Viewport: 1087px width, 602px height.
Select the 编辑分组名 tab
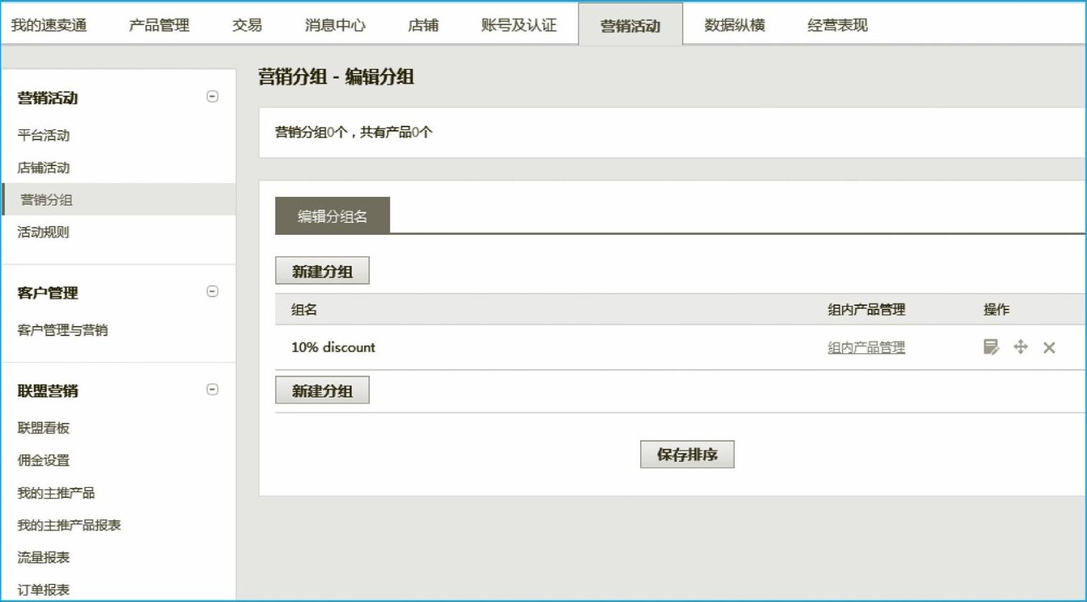coord(333,216)
